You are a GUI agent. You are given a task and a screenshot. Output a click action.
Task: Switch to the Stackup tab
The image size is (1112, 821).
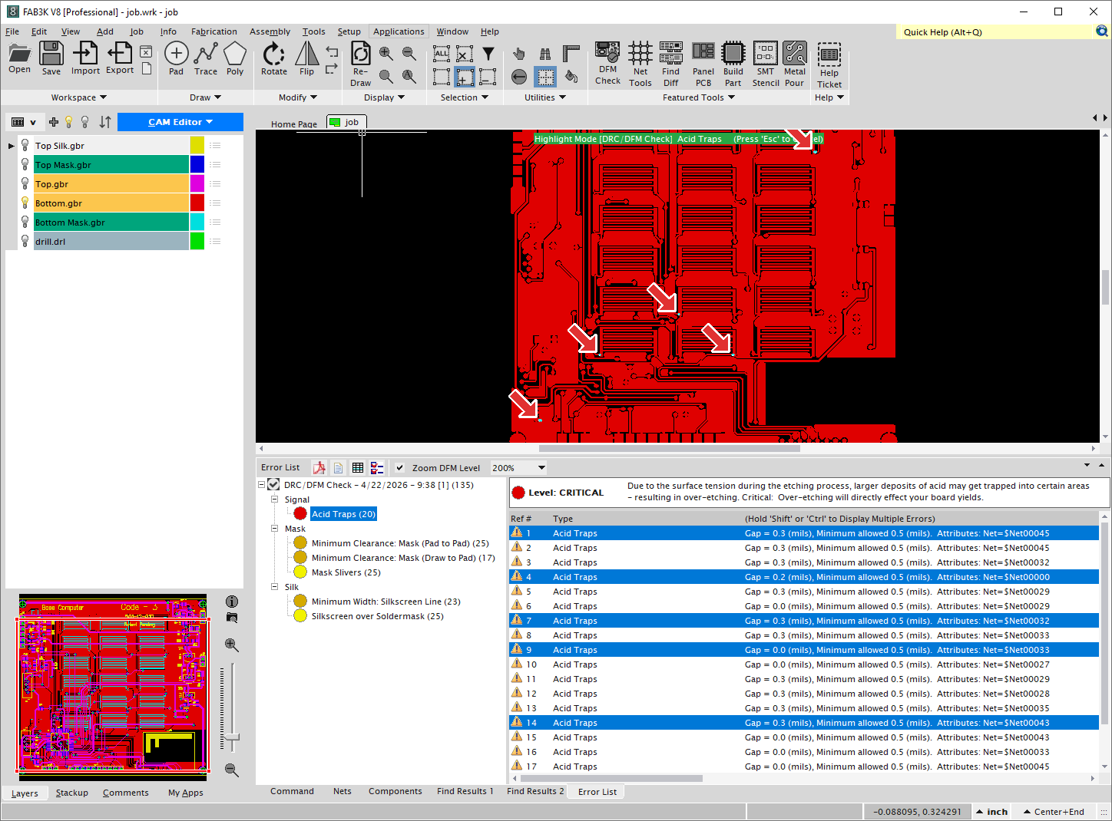71,793
